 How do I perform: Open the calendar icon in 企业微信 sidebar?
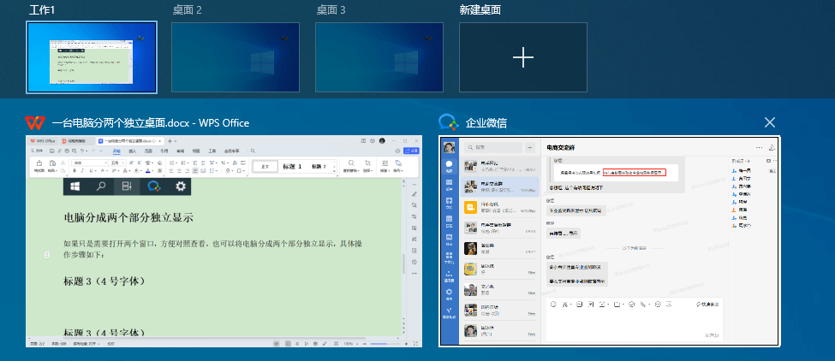tap(450, 221)
